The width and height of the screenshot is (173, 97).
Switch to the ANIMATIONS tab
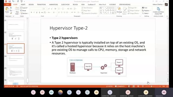tap(54, 5)
